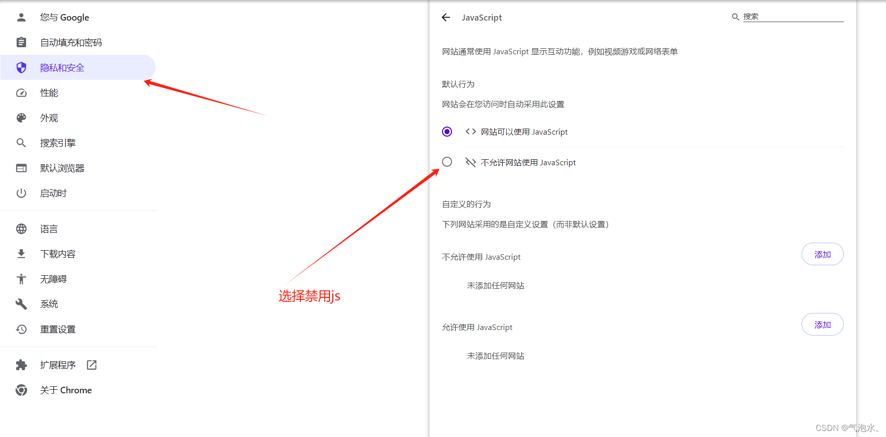Click the browser window icon for 默认浏览器
This screenshot has height=437, width=886.
[21, 168]
